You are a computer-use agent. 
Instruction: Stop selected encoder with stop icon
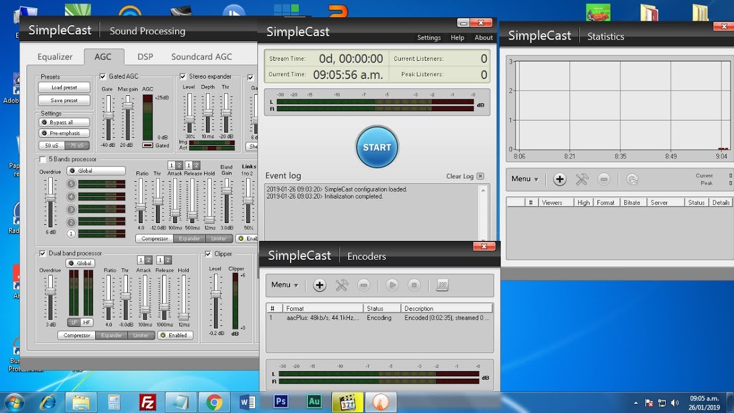click(414, 285)
